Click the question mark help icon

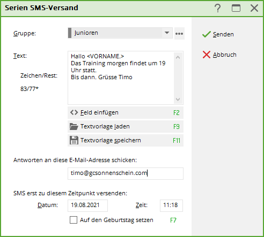218,8
